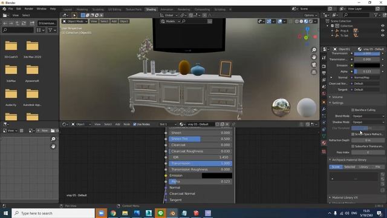Open the Slot 1 dropdown
Viewport: 387px width, 218px height.
coord(168,124)
